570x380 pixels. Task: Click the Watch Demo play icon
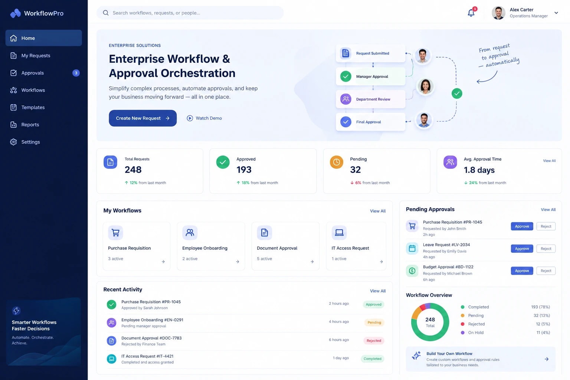click(x=190, y=118)
